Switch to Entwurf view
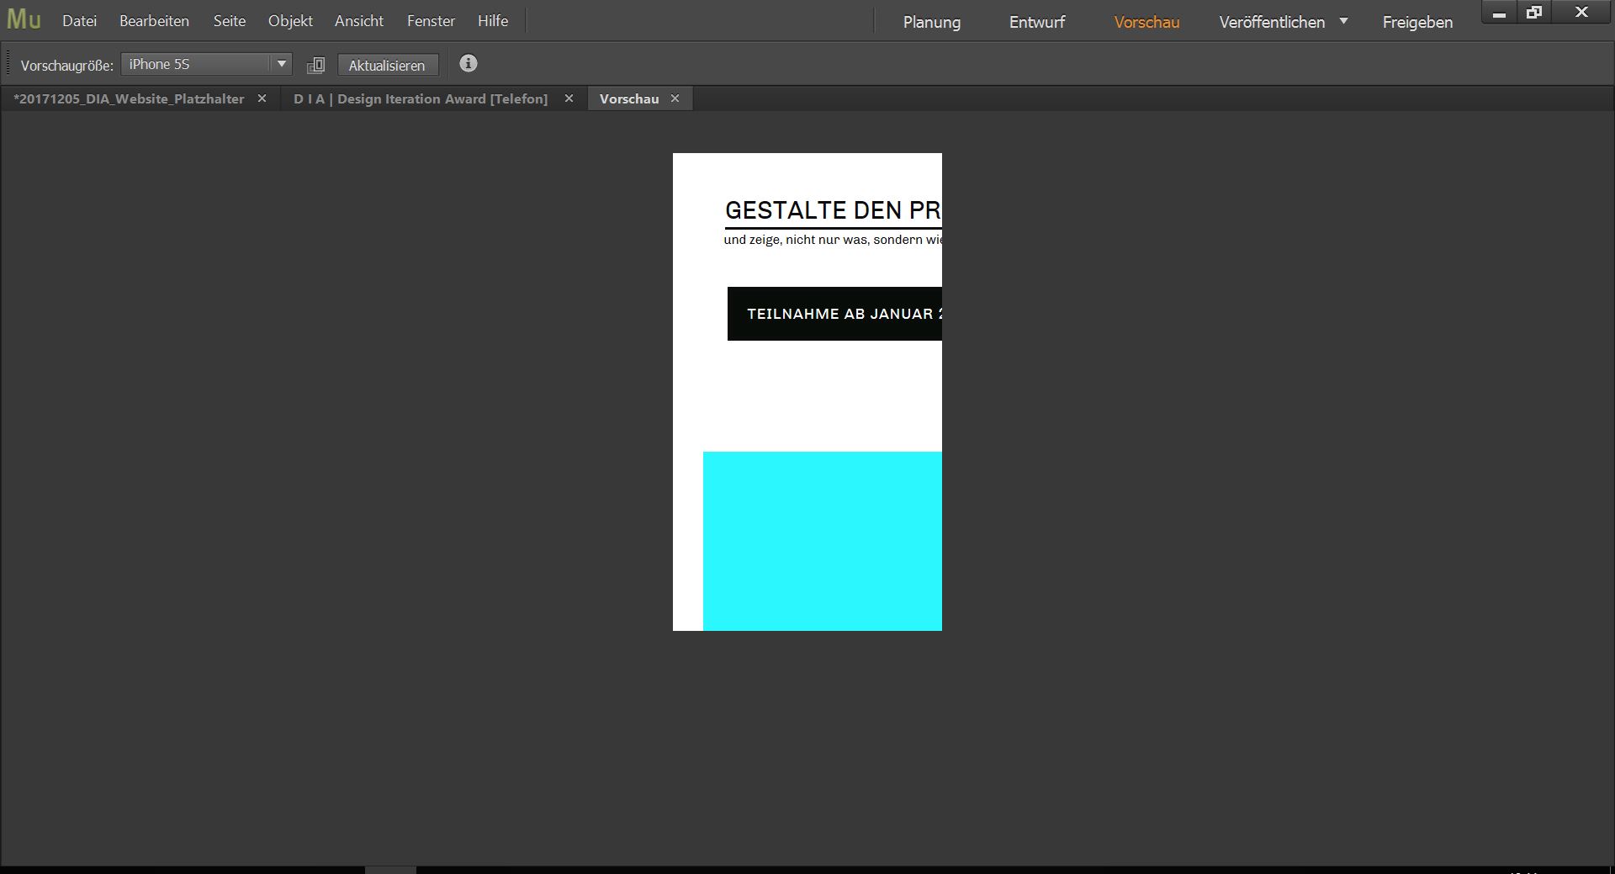The width and height of the screenshot is (1615, 874). click(1037, 23)
